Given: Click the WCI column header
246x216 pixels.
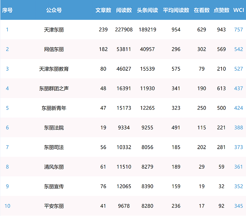Looking at the screenshot, I should click(x=239, y=10).
